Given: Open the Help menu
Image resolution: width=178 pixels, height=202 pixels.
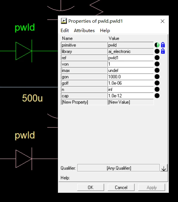Looking at the screenshot, I should 105,30.
